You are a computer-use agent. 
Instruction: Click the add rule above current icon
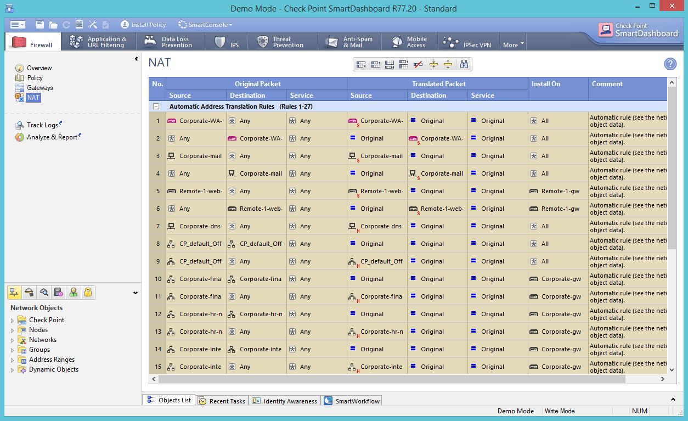tap(404, 65)
